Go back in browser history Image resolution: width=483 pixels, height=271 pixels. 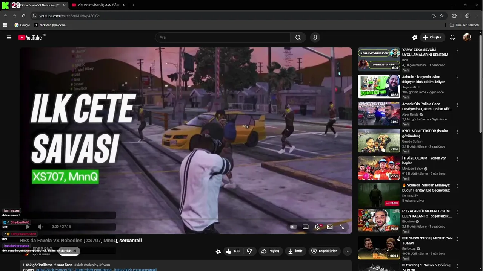[6, 16]
